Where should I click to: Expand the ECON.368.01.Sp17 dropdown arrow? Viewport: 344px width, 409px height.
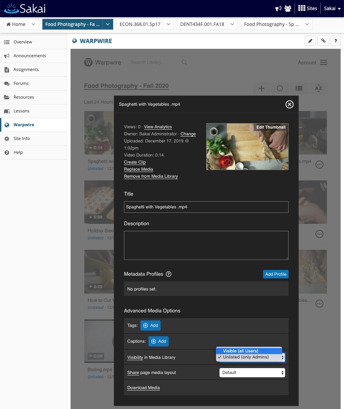[x=169, y=24]
